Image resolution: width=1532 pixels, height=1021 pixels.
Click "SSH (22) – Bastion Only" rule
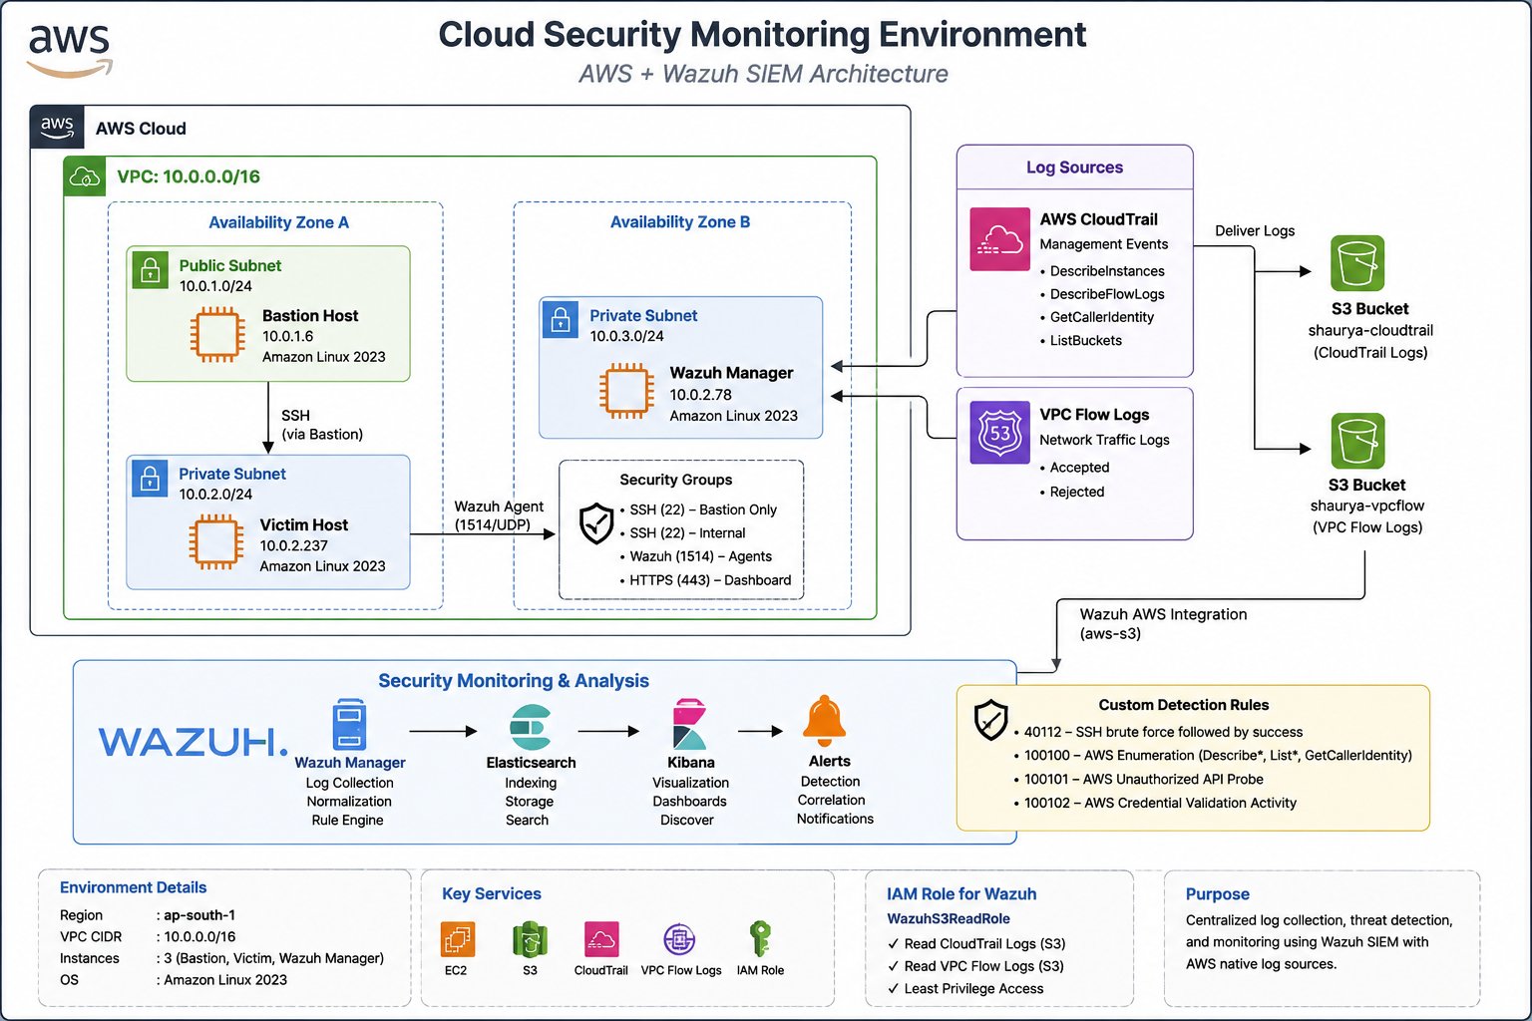[703, 510]
